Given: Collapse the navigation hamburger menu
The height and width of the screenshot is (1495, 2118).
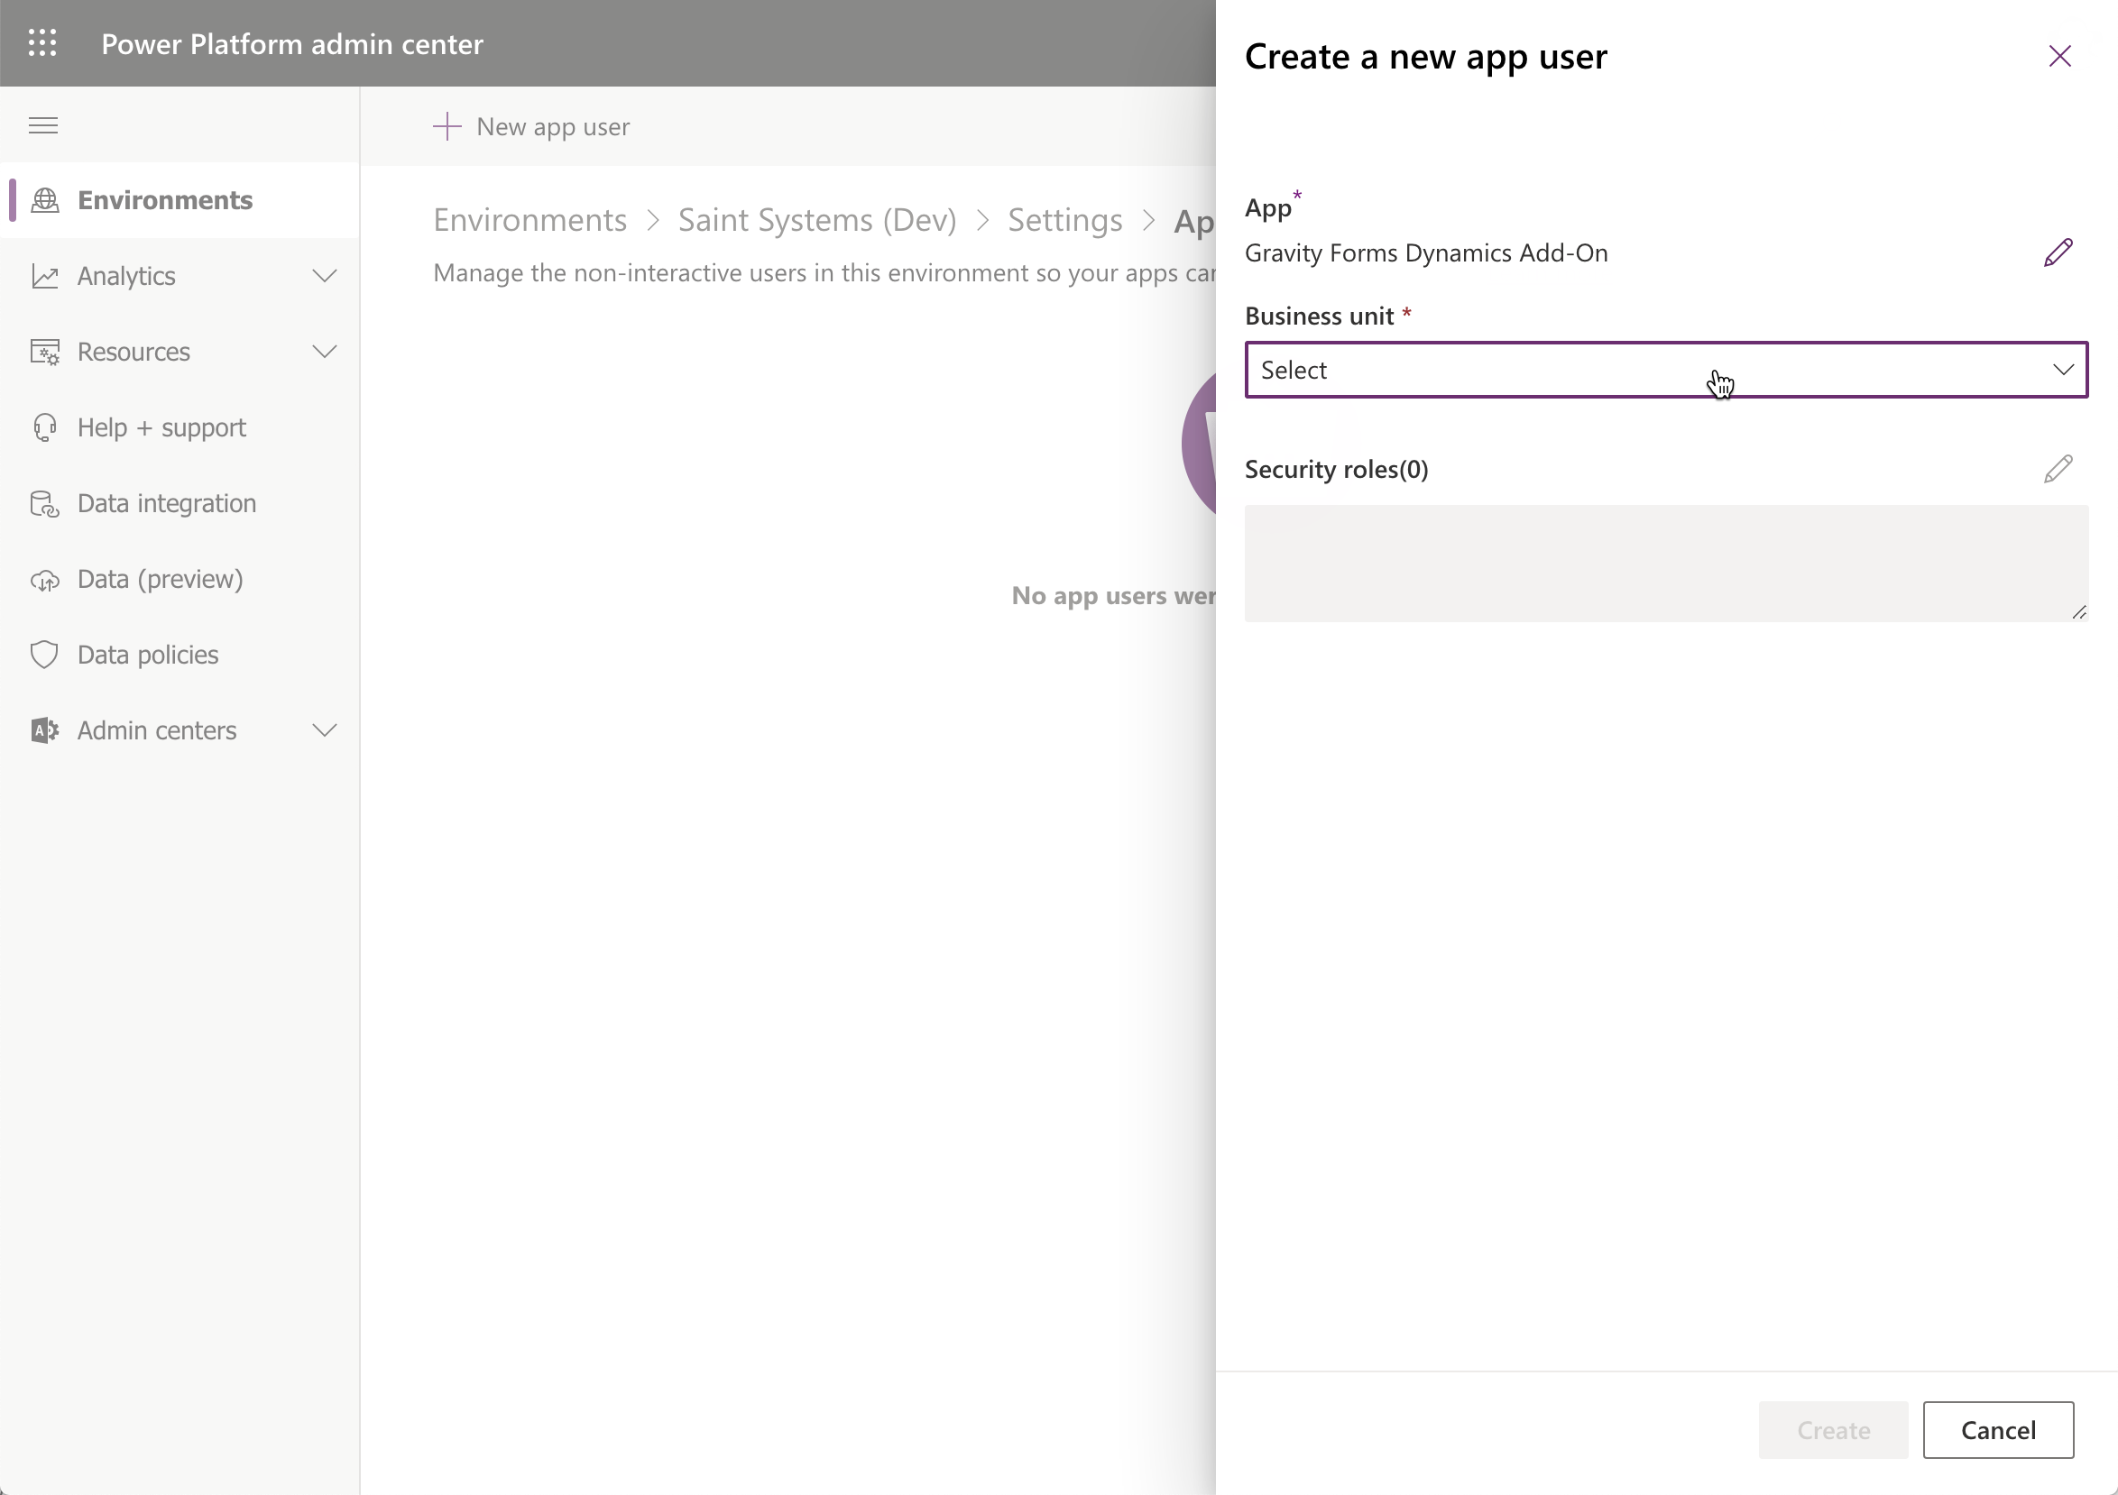Looking at the screenshot, I should [43, 125].
